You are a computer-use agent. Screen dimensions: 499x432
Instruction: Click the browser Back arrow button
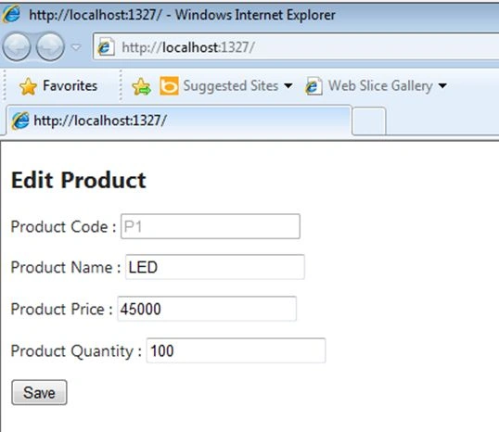click(x=17, y=46)
